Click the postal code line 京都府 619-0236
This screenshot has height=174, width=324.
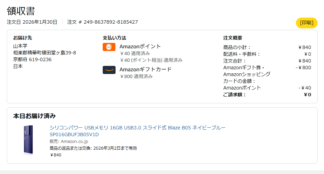[x=32, y=59]
